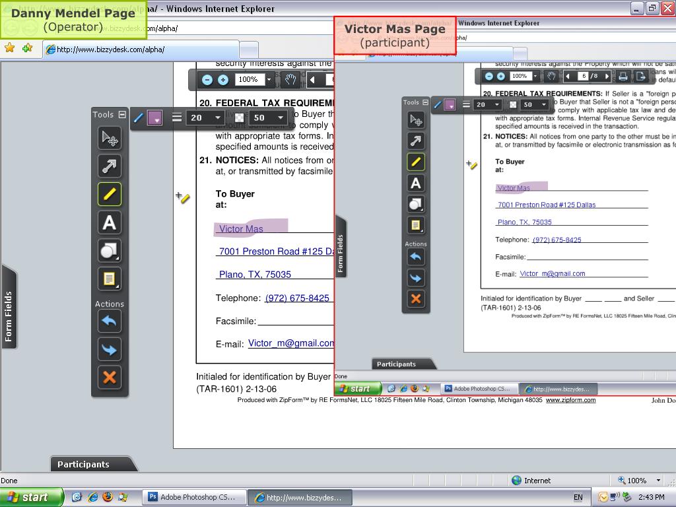Open the Favorites Center star
Image resolution: width=676 pixels, height=507 pixels.
coord(9,48)
